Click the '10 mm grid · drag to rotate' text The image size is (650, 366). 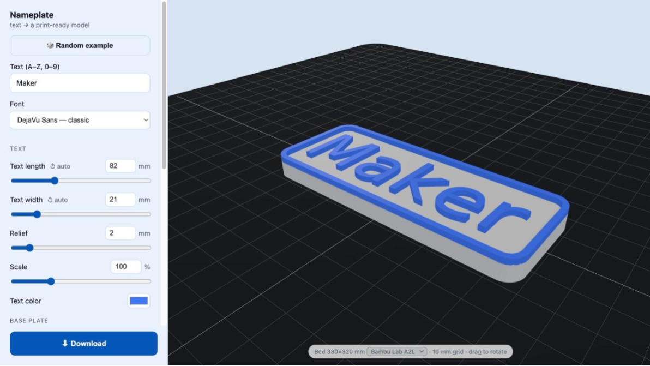(470, 351)
